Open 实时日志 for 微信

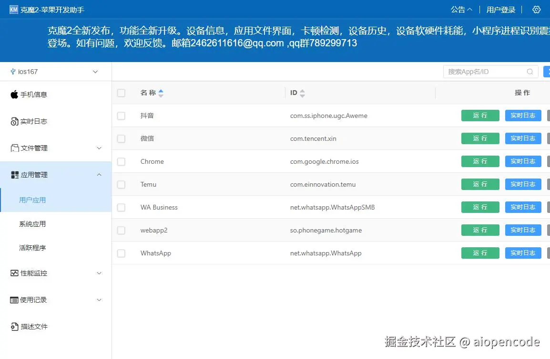[523, 138]
